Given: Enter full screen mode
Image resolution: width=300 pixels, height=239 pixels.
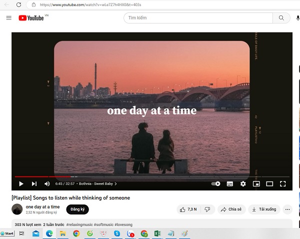Looking at the screenshot, I should coord(283,184).
